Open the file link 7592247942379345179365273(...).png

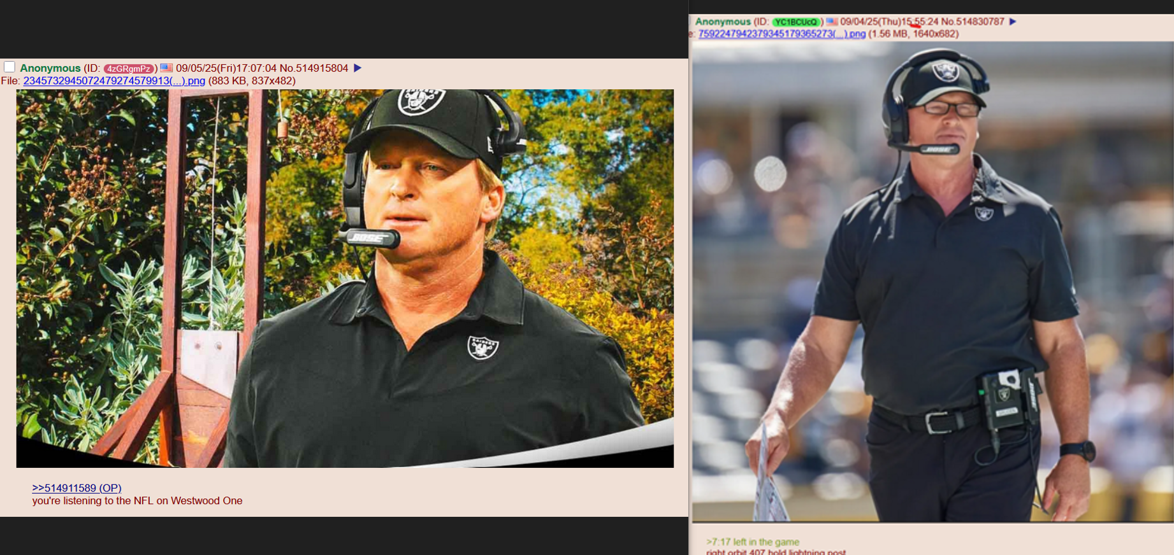782,34
